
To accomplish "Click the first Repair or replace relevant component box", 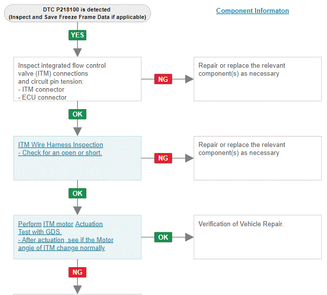I will (x=258, y=79).
